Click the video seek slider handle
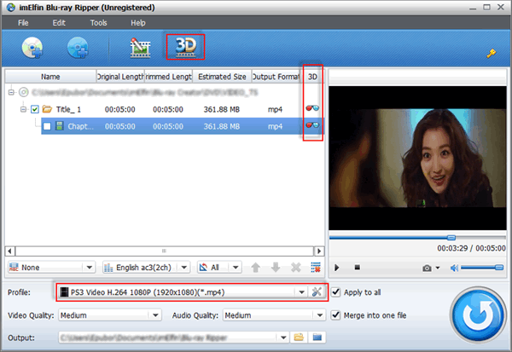 click(451, 238)
